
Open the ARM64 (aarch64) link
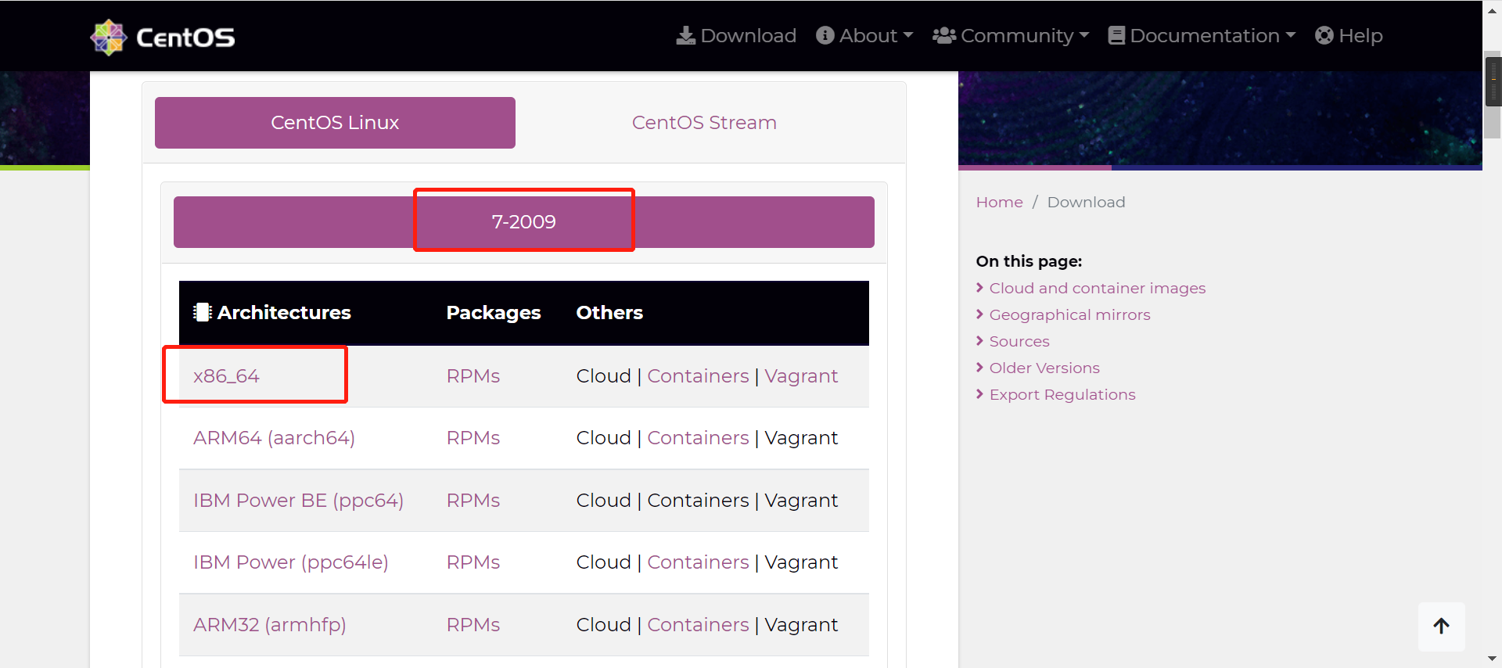coord(274,438)
